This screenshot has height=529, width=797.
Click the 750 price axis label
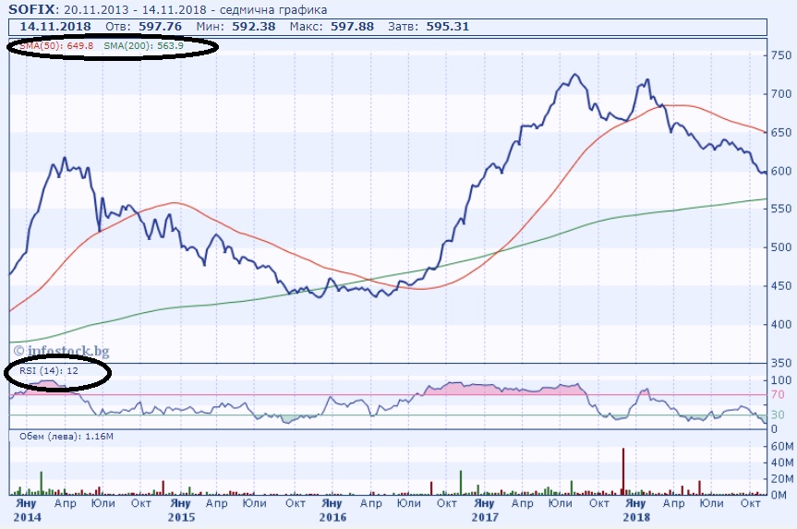pyautogui.click(x=780, y=56)
